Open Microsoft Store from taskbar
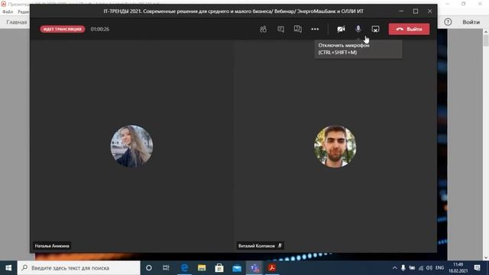Viewport: 489px width, 275px height. pos(219,268)
